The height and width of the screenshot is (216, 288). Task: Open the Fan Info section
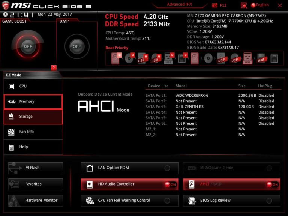click(33, 132)
